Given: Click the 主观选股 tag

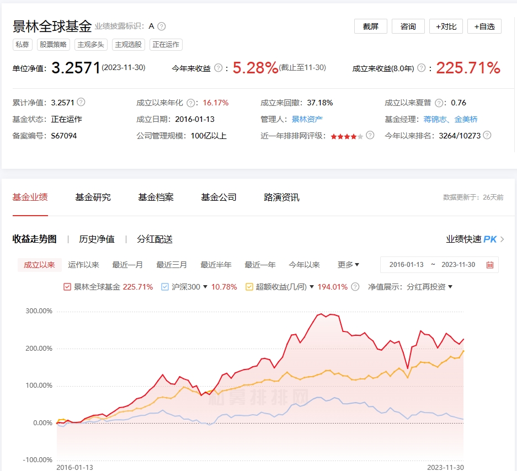Looking at the screenshot, I should (x=128, y=45).
